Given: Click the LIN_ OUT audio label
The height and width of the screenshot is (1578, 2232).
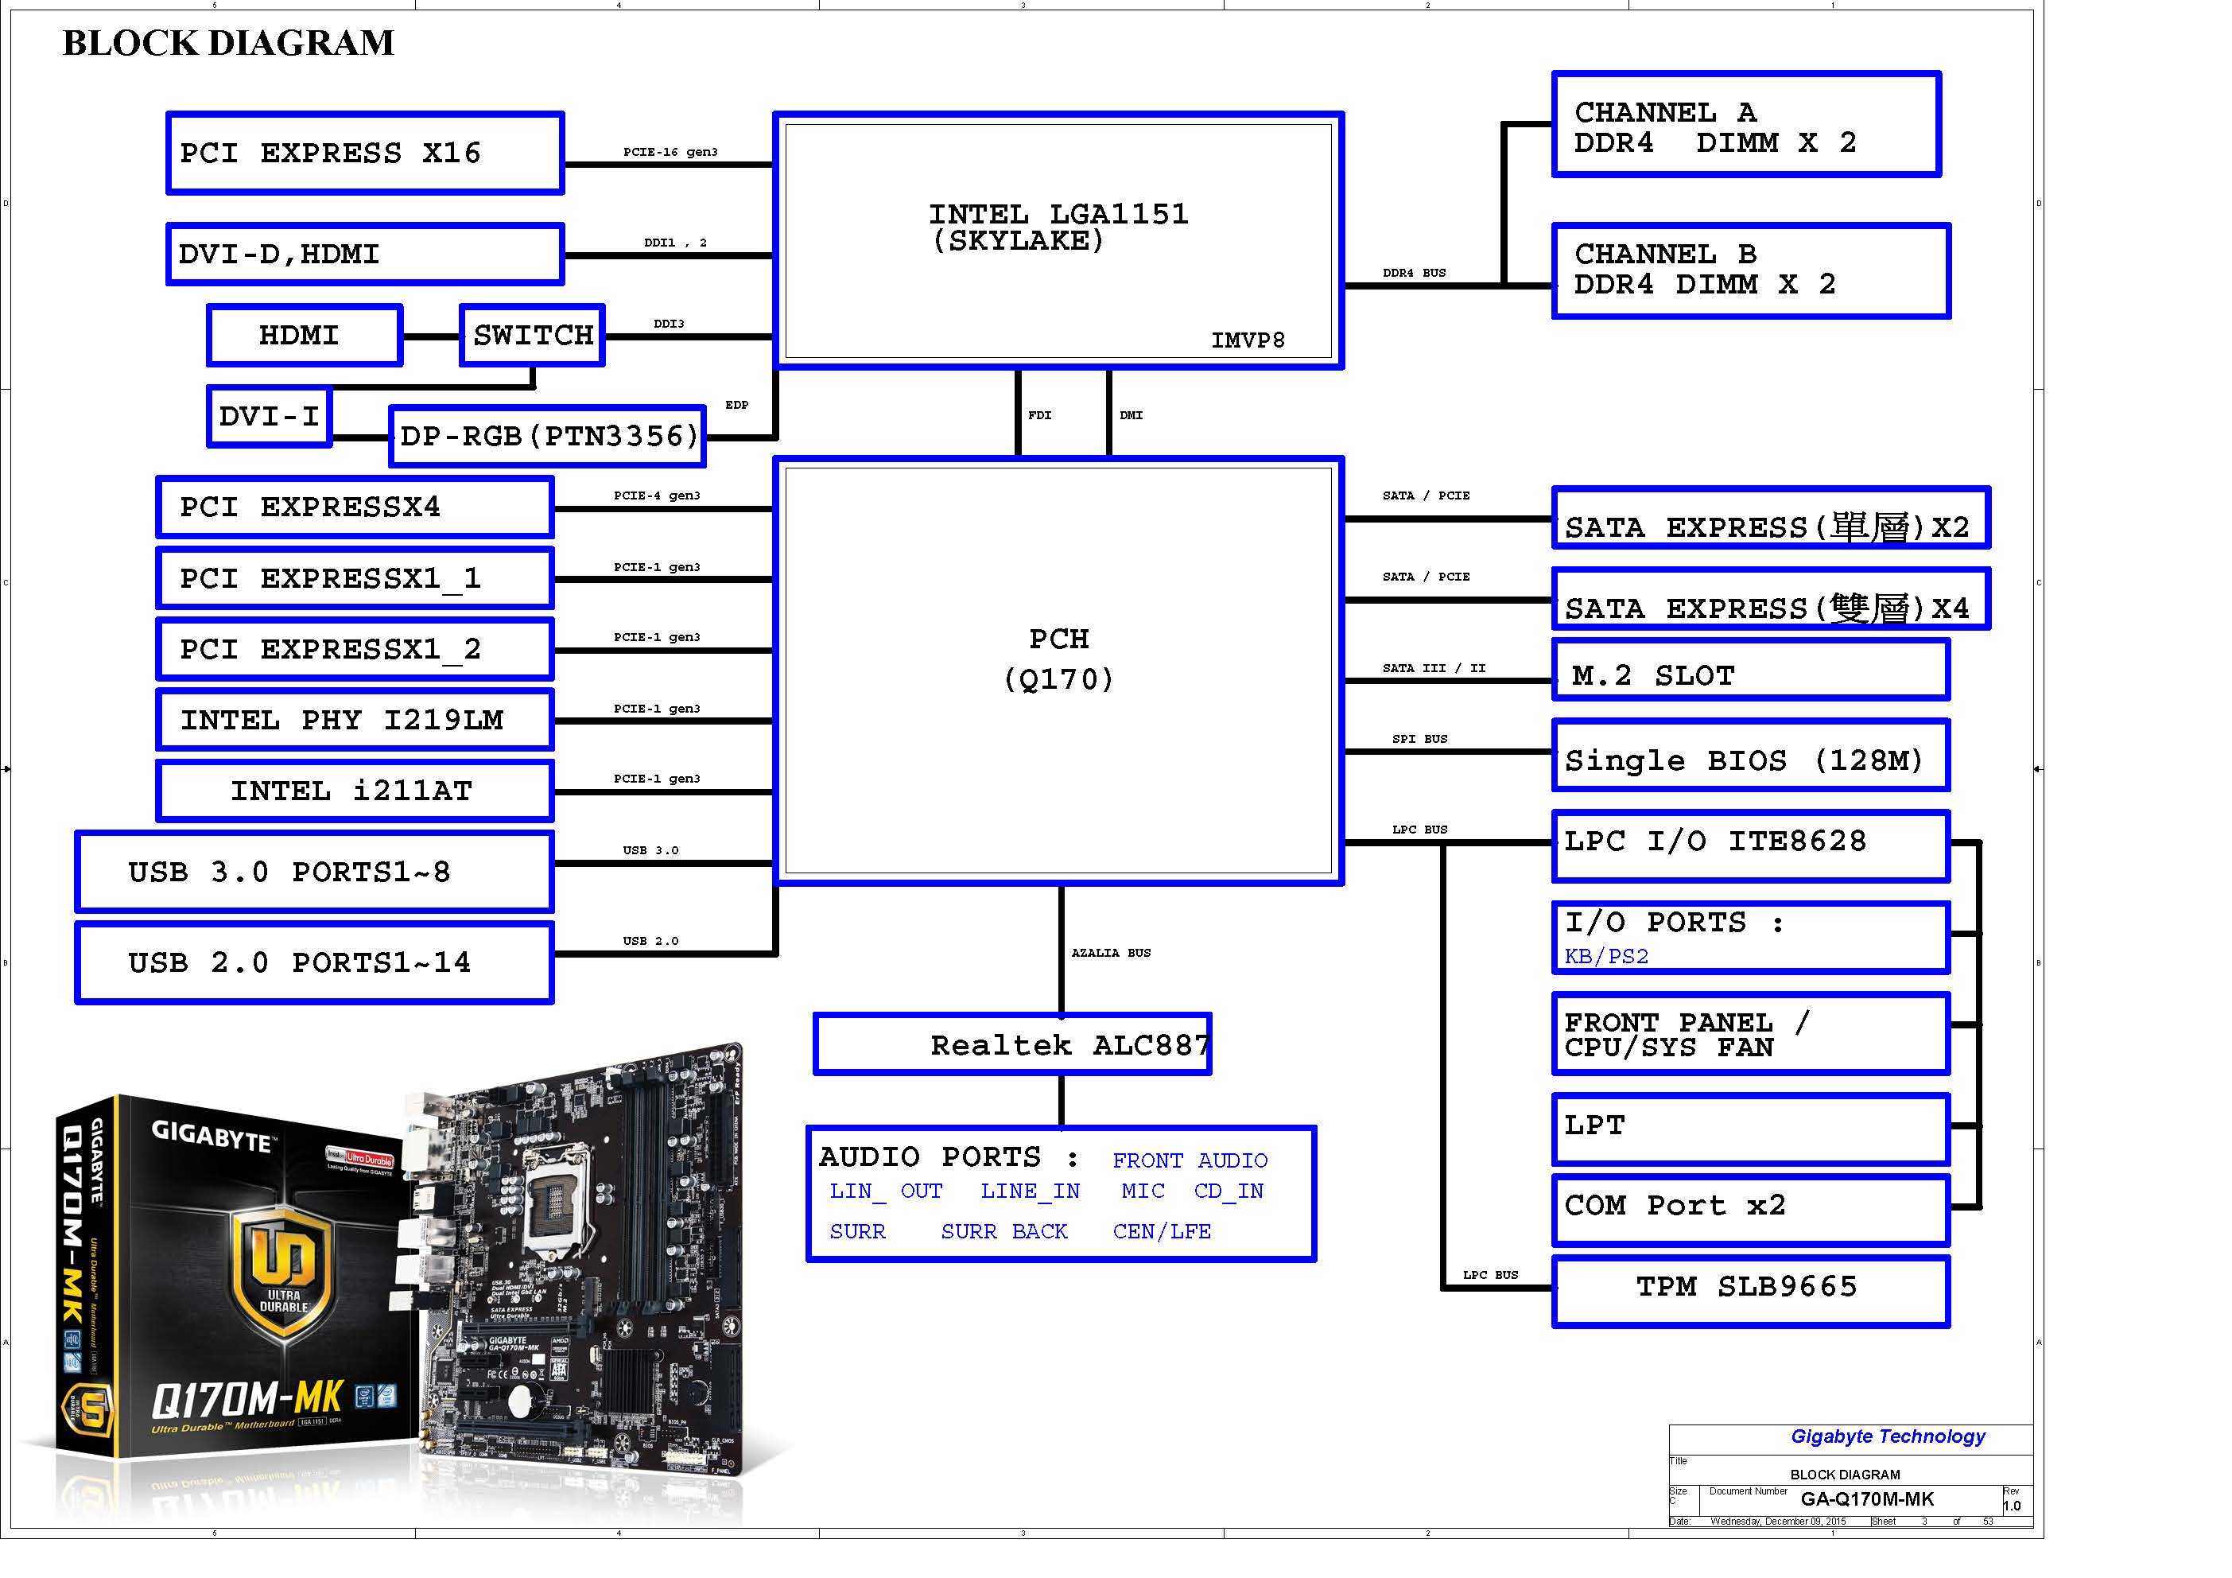Looking at the screenshot, I should (x=886, y=1190).
